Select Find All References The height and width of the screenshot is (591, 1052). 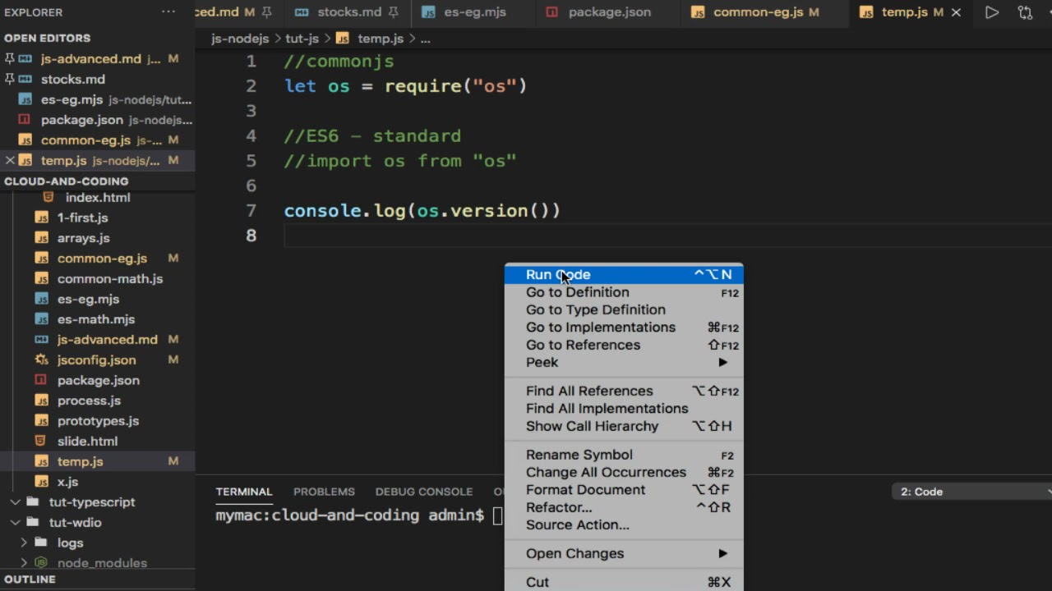(x=624, y=391)
